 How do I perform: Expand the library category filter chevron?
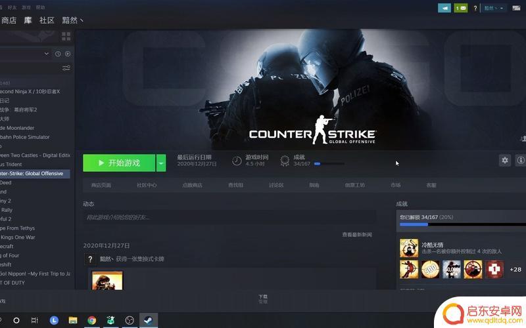pyautogui.click(x=46, y=54)
